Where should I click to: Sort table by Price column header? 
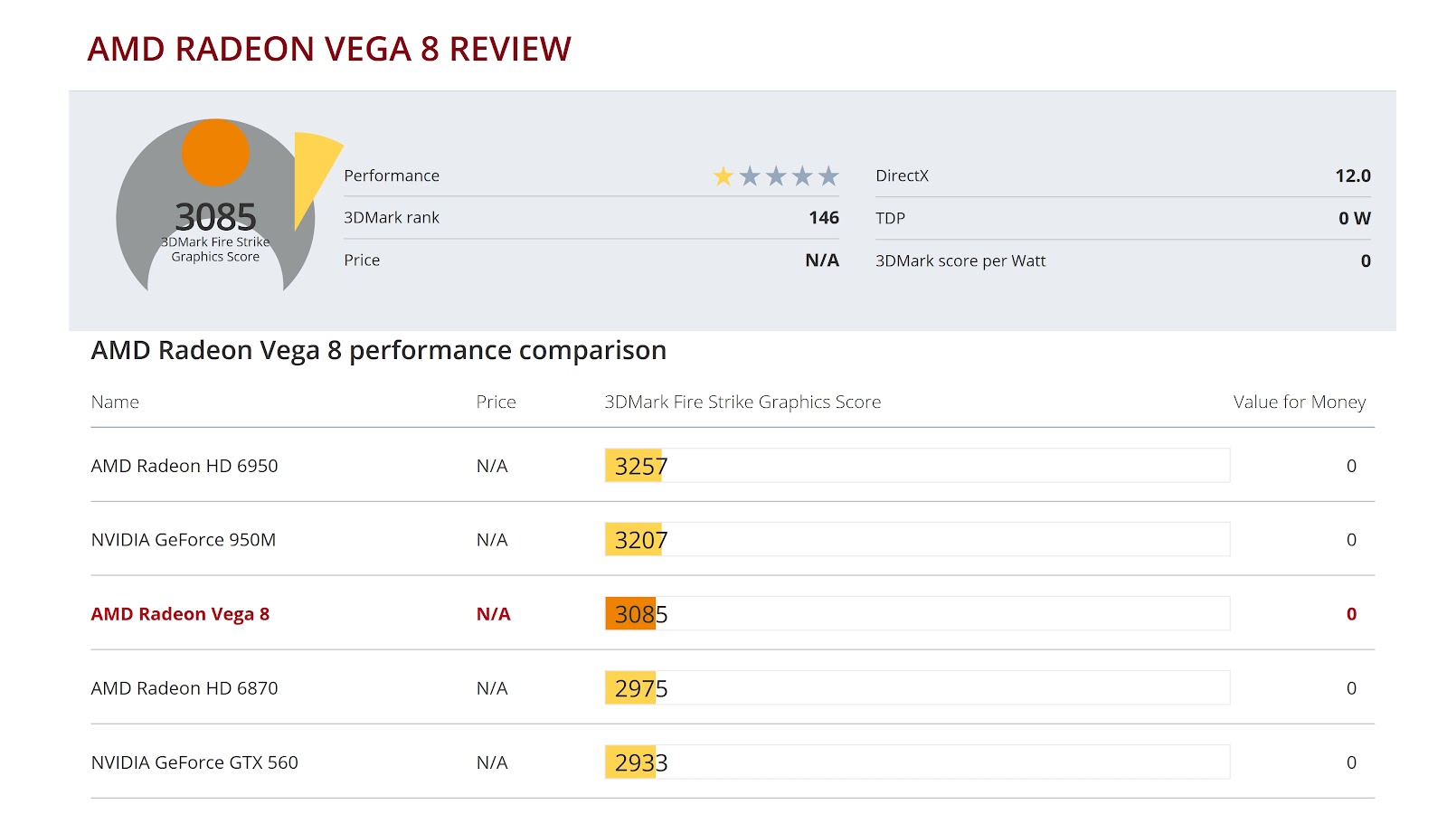[497, 402]
